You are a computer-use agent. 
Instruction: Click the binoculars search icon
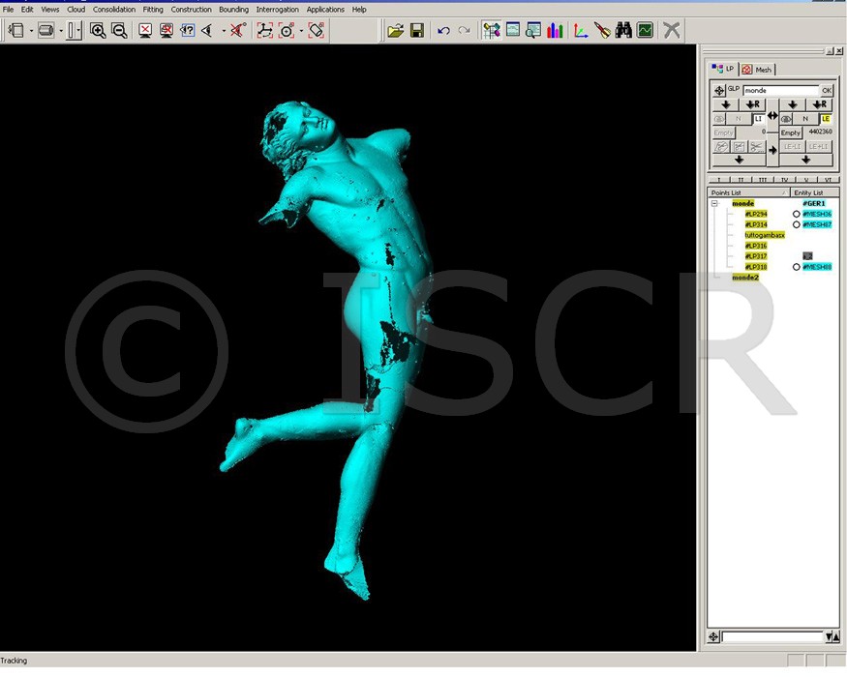coord(623,30)
